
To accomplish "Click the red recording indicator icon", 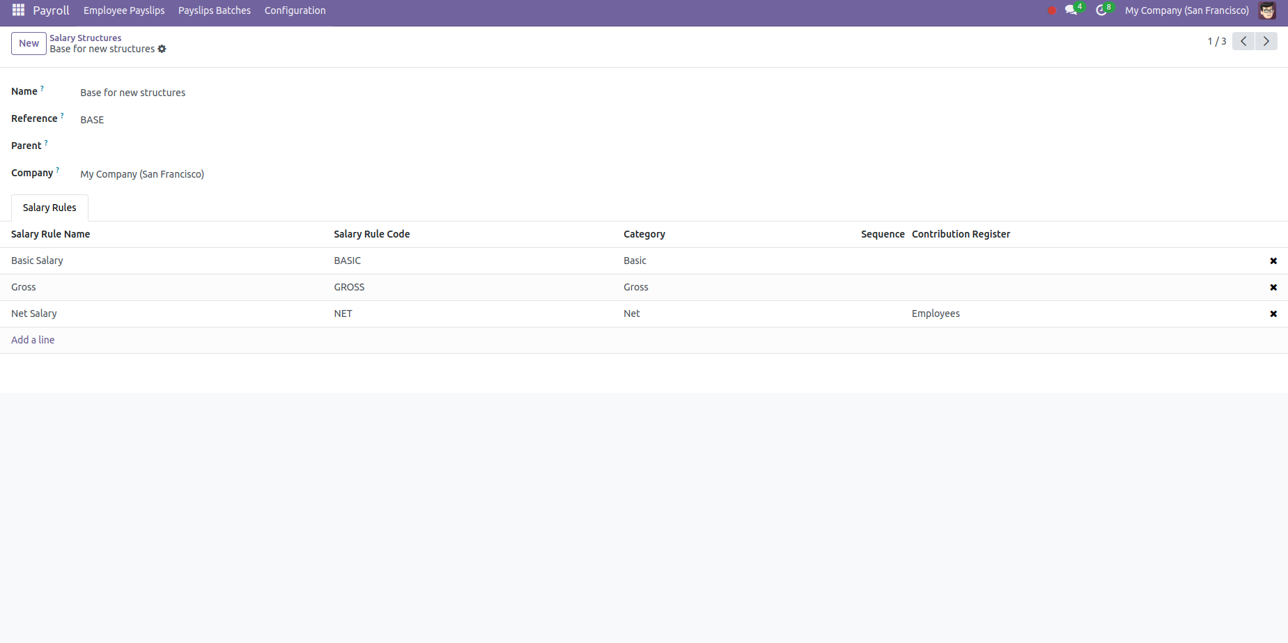I will [1051, 10].
